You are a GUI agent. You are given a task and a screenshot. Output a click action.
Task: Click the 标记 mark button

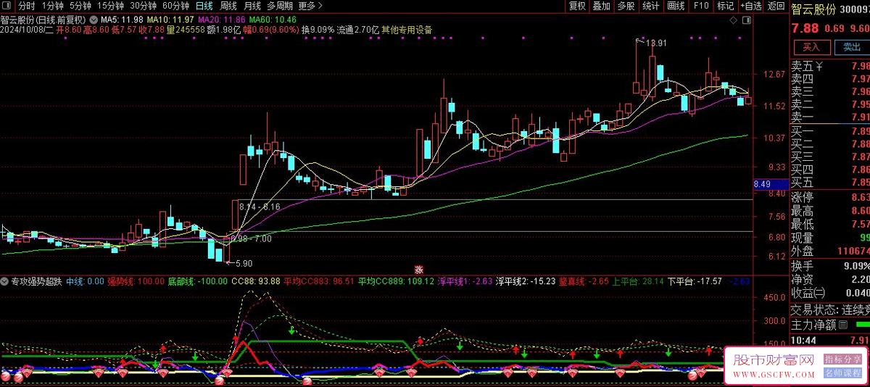tap(725, 6)
